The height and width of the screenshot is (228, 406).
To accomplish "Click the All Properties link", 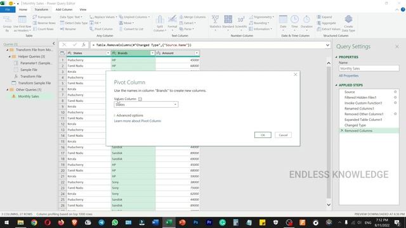I will click(348, 76).
